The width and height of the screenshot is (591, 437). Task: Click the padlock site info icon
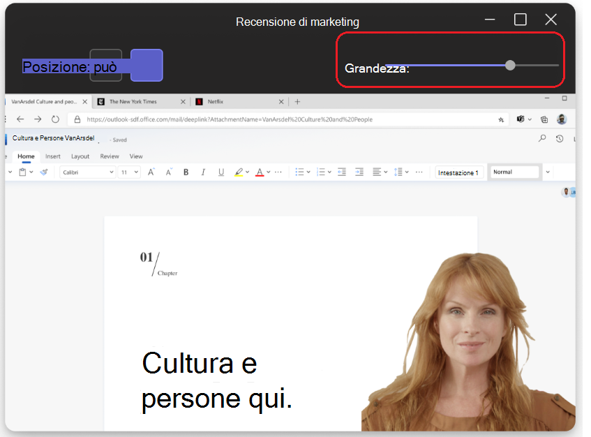click(x=77, y=119)
